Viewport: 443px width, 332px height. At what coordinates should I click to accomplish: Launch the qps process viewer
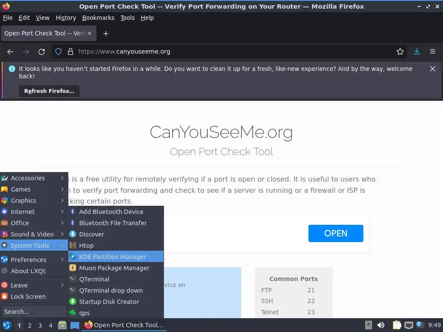click(x=116, y=313)
